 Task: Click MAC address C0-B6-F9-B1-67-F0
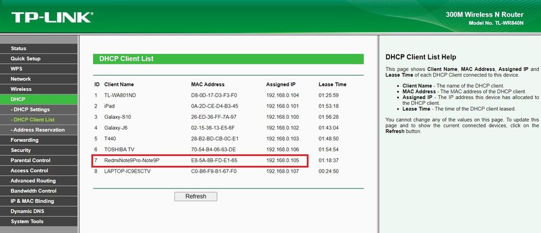tap(214, 171)
